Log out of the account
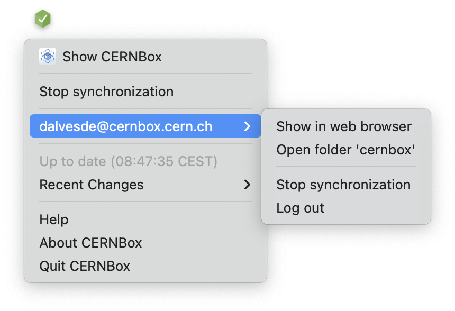The height and width of the screenshot is (311, 455). [301, 208]
